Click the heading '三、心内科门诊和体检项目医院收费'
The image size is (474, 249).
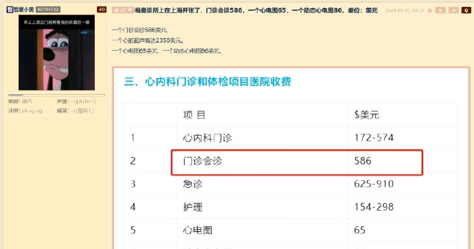(x=207, y=82)
